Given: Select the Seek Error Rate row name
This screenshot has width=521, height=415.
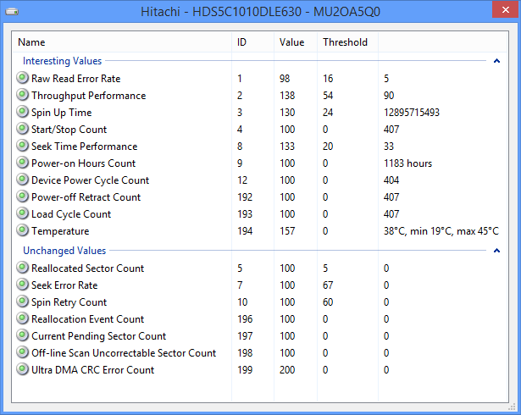Looking at the screenshot, I should point(64,285).
